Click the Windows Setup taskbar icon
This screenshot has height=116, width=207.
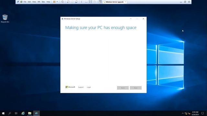coord(37,113)
